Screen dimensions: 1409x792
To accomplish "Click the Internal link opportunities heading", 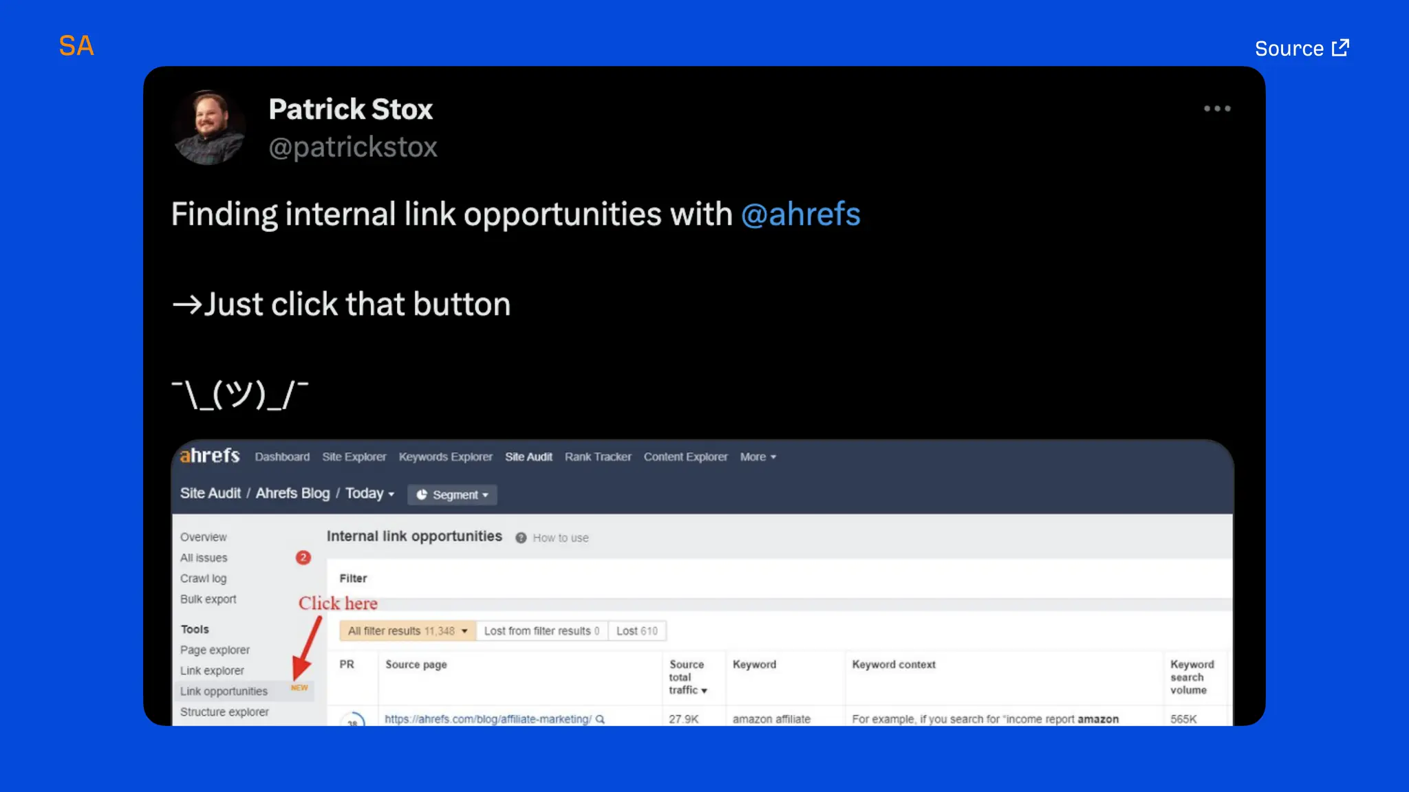I will [414, 536].
